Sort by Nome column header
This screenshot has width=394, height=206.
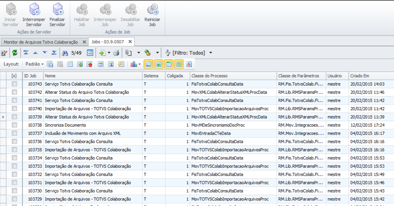coord(93,76)
